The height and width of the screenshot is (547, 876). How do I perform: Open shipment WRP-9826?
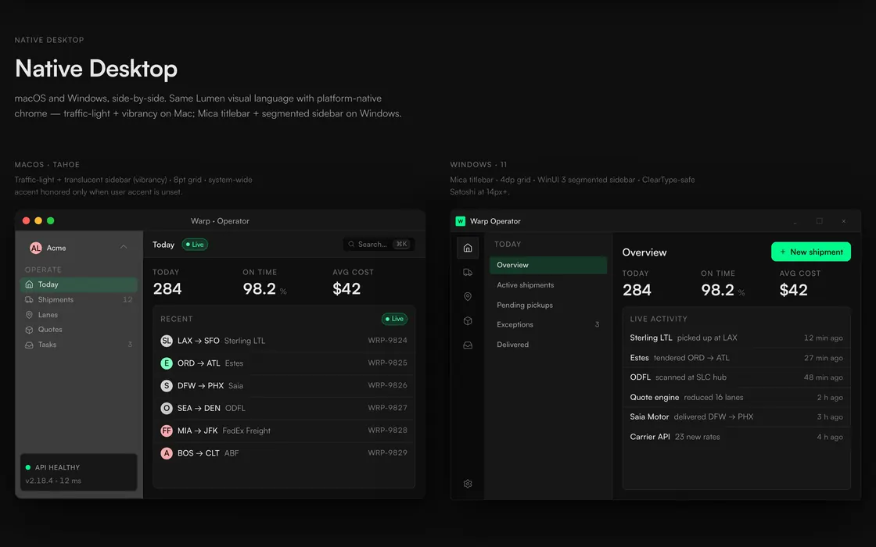point(284,386)
